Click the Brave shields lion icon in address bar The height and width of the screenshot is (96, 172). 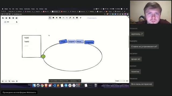click(107, 14)
